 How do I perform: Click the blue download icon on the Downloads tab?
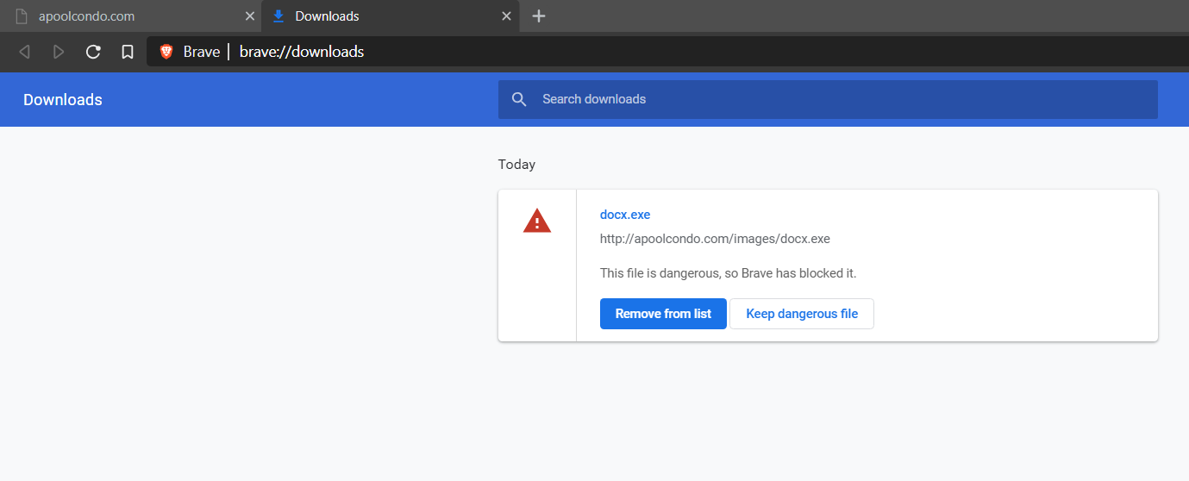click(278, 16)
